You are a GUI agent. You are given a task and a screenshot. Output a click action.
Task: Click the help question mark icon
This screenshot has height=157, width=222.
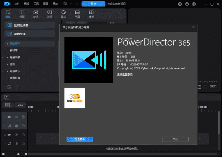click(x=187, y=4)
